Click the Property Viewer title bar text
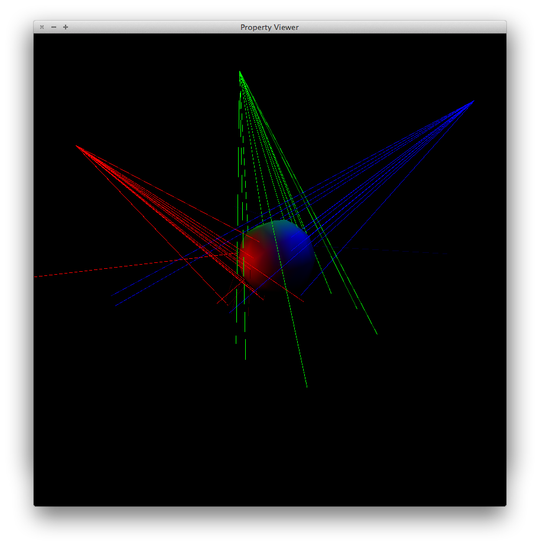This screenshot has width=540, height=553. [269, 27]
